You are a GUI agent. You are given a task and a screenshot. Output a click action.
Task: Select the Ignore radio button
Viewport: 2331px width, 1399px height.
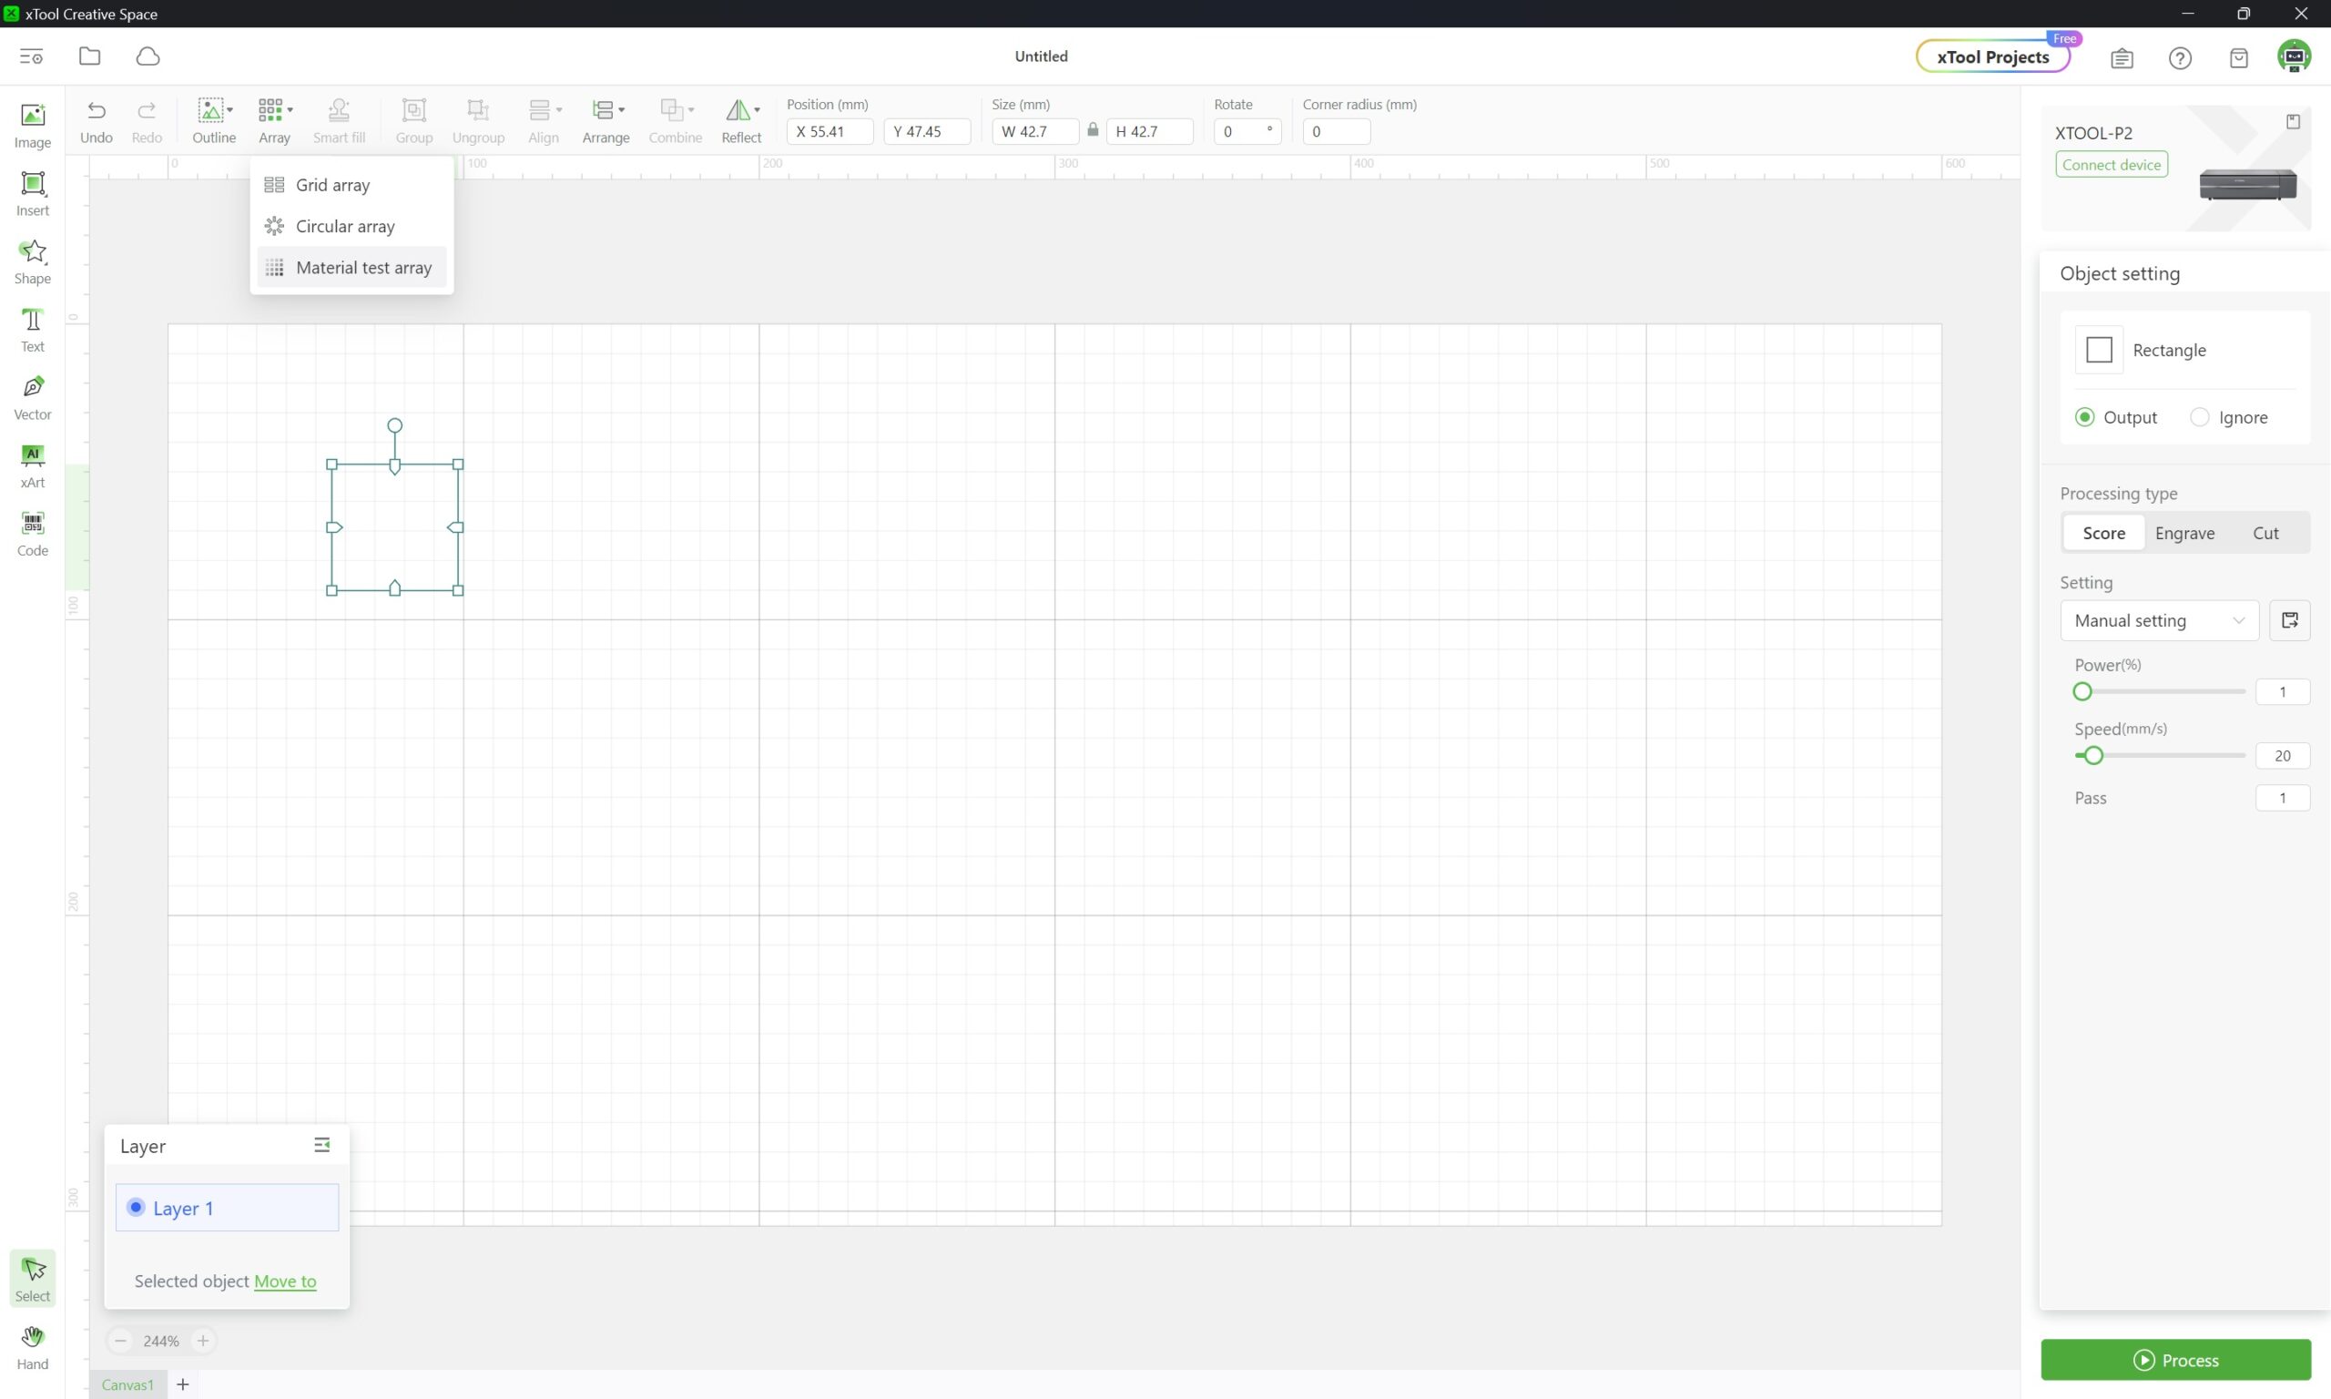click(2198, 416)
